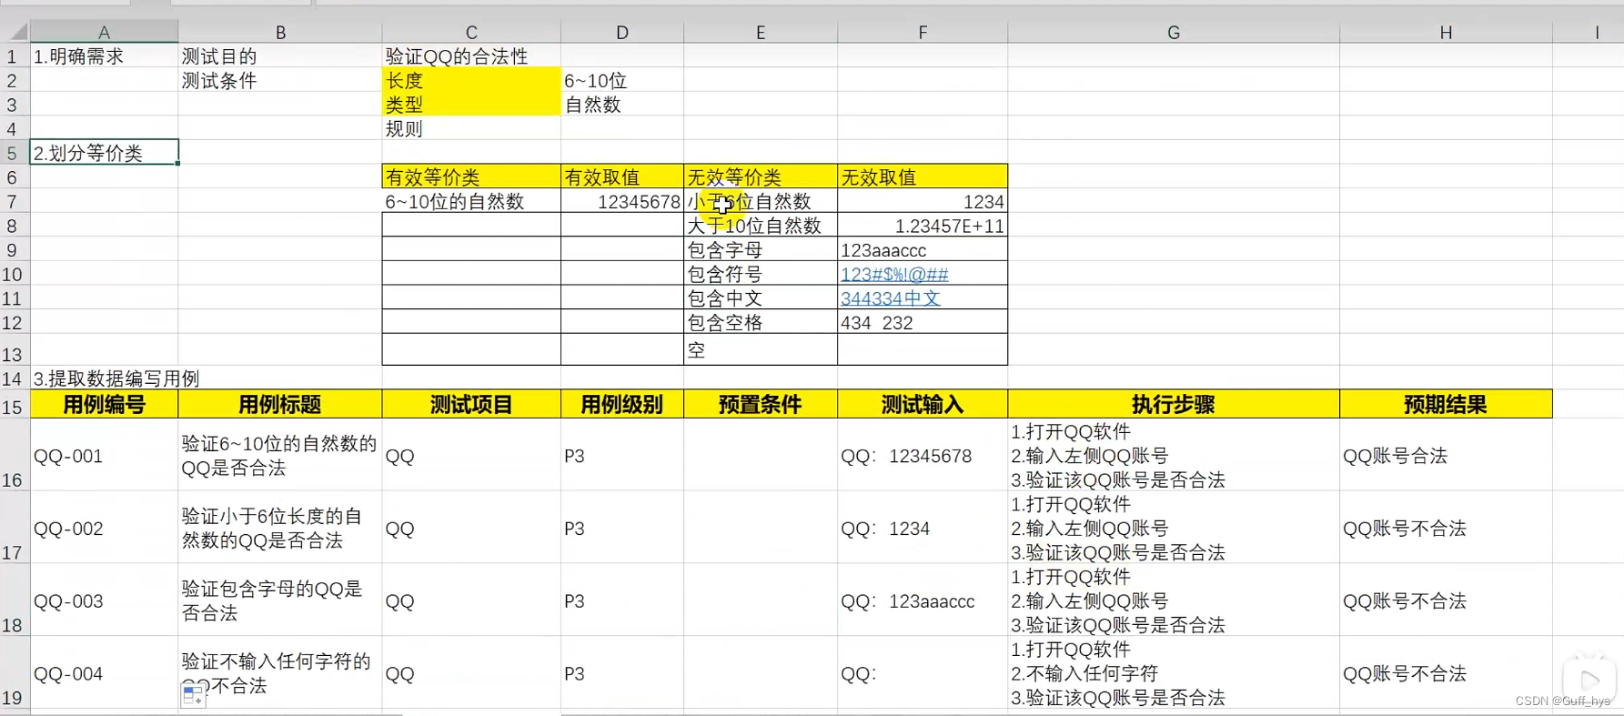The image size is (1624, 716).
Task: Click the P3 level cell in QQ-002 row
Action: (622, 529)
